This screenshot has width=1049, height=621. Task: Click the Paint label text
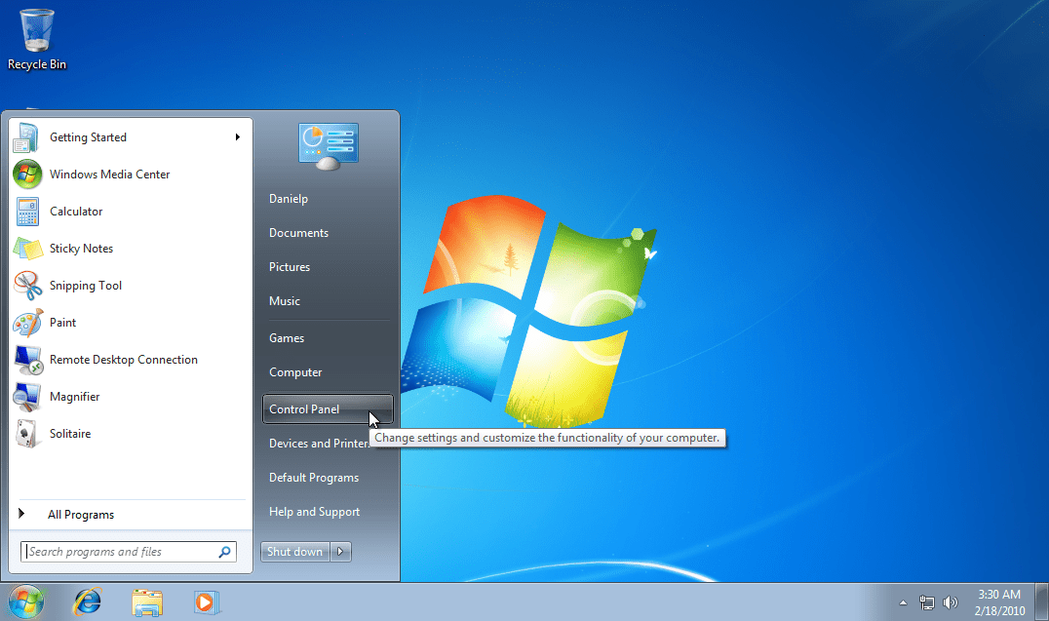[63, 323]
